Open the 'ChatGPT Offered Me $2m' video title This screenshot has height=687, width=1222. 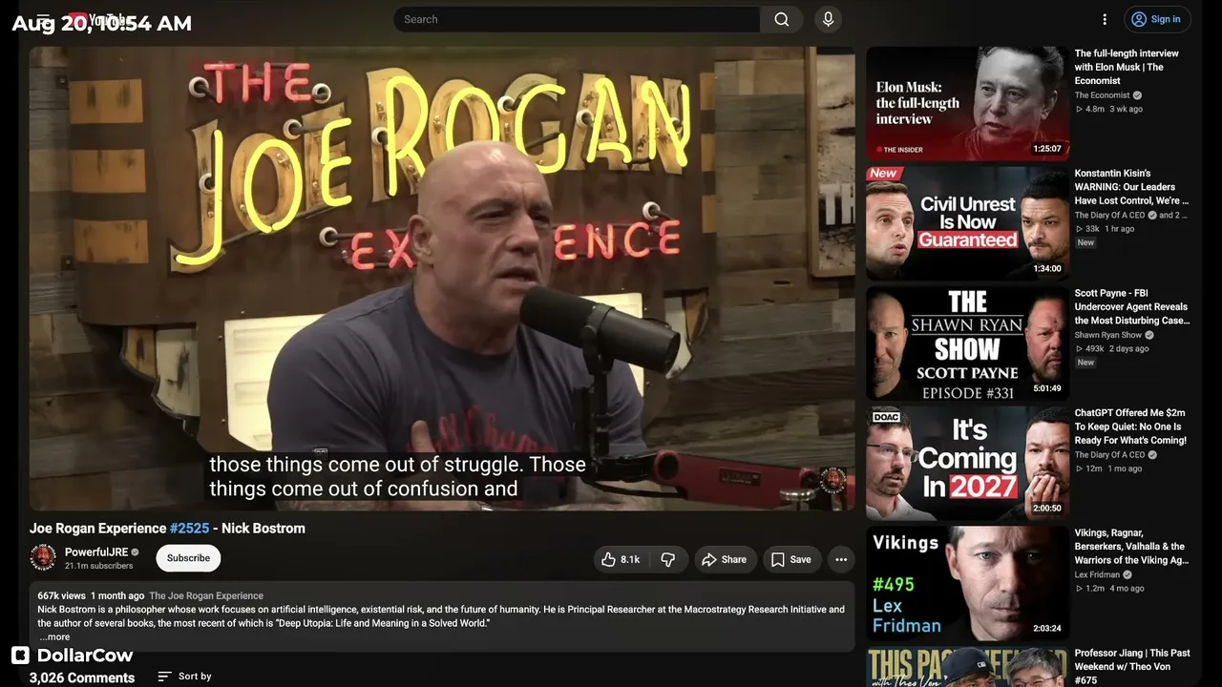pyautogui.click(x=1130, y=427)
